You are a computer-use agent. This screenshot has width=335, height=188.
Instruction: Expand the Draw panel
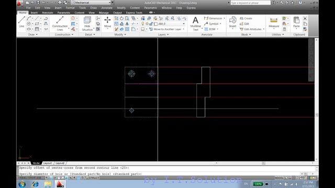pos(32,34)
